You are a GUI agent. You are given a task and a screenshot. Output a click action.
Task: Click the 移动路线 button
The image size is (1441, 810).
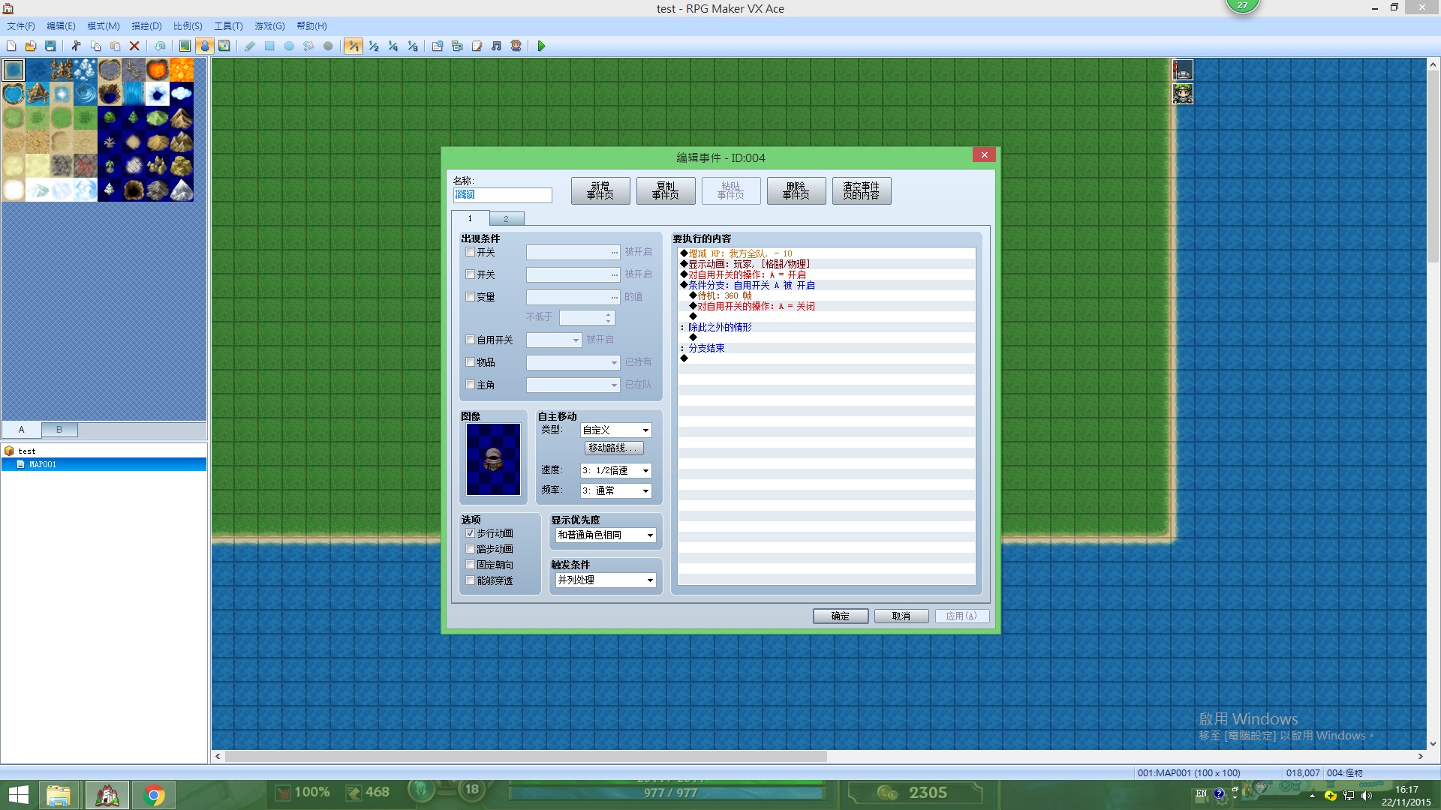[614, 448]
